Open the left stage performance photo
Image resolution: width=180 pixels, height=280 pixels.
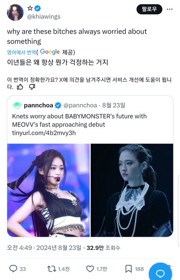click(x=48, y=190)
